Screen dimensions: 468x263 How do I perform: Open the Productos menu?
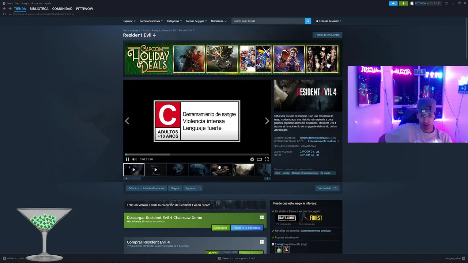37,3
